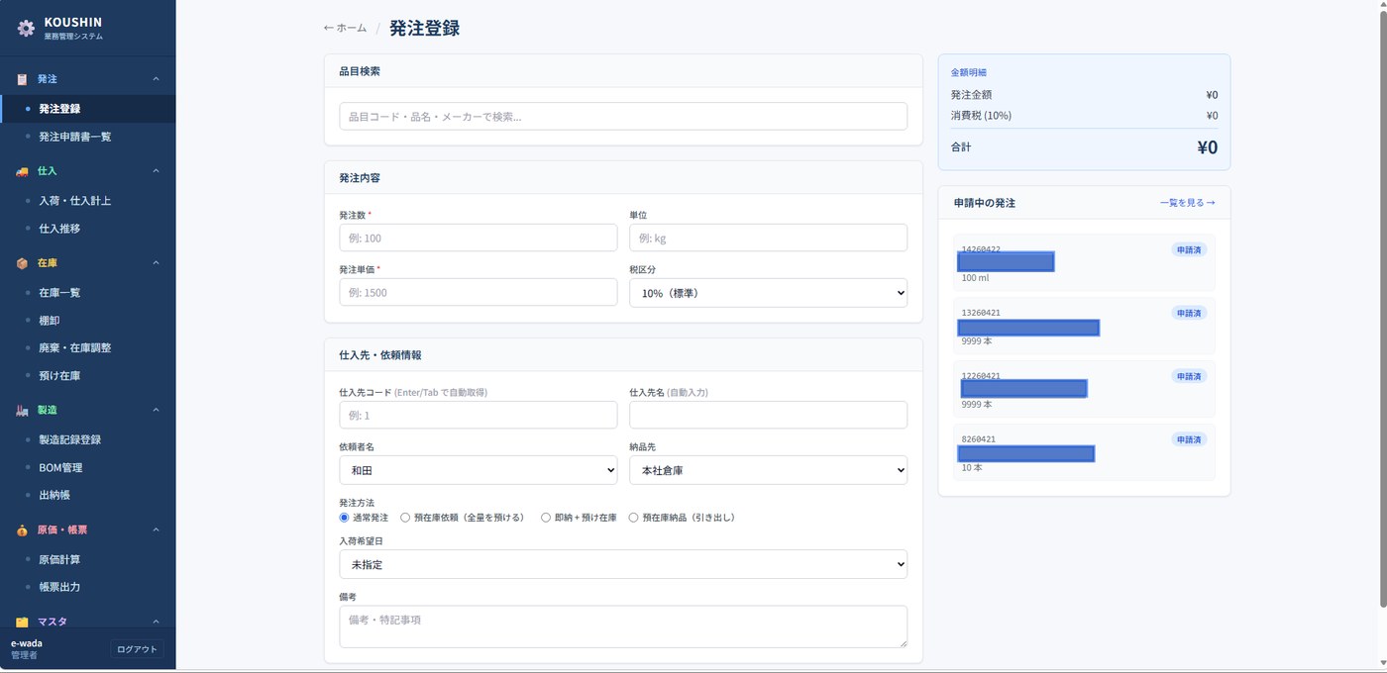Click the ログアウト button
Screen dimensions: 1387x673
[137, 649]
